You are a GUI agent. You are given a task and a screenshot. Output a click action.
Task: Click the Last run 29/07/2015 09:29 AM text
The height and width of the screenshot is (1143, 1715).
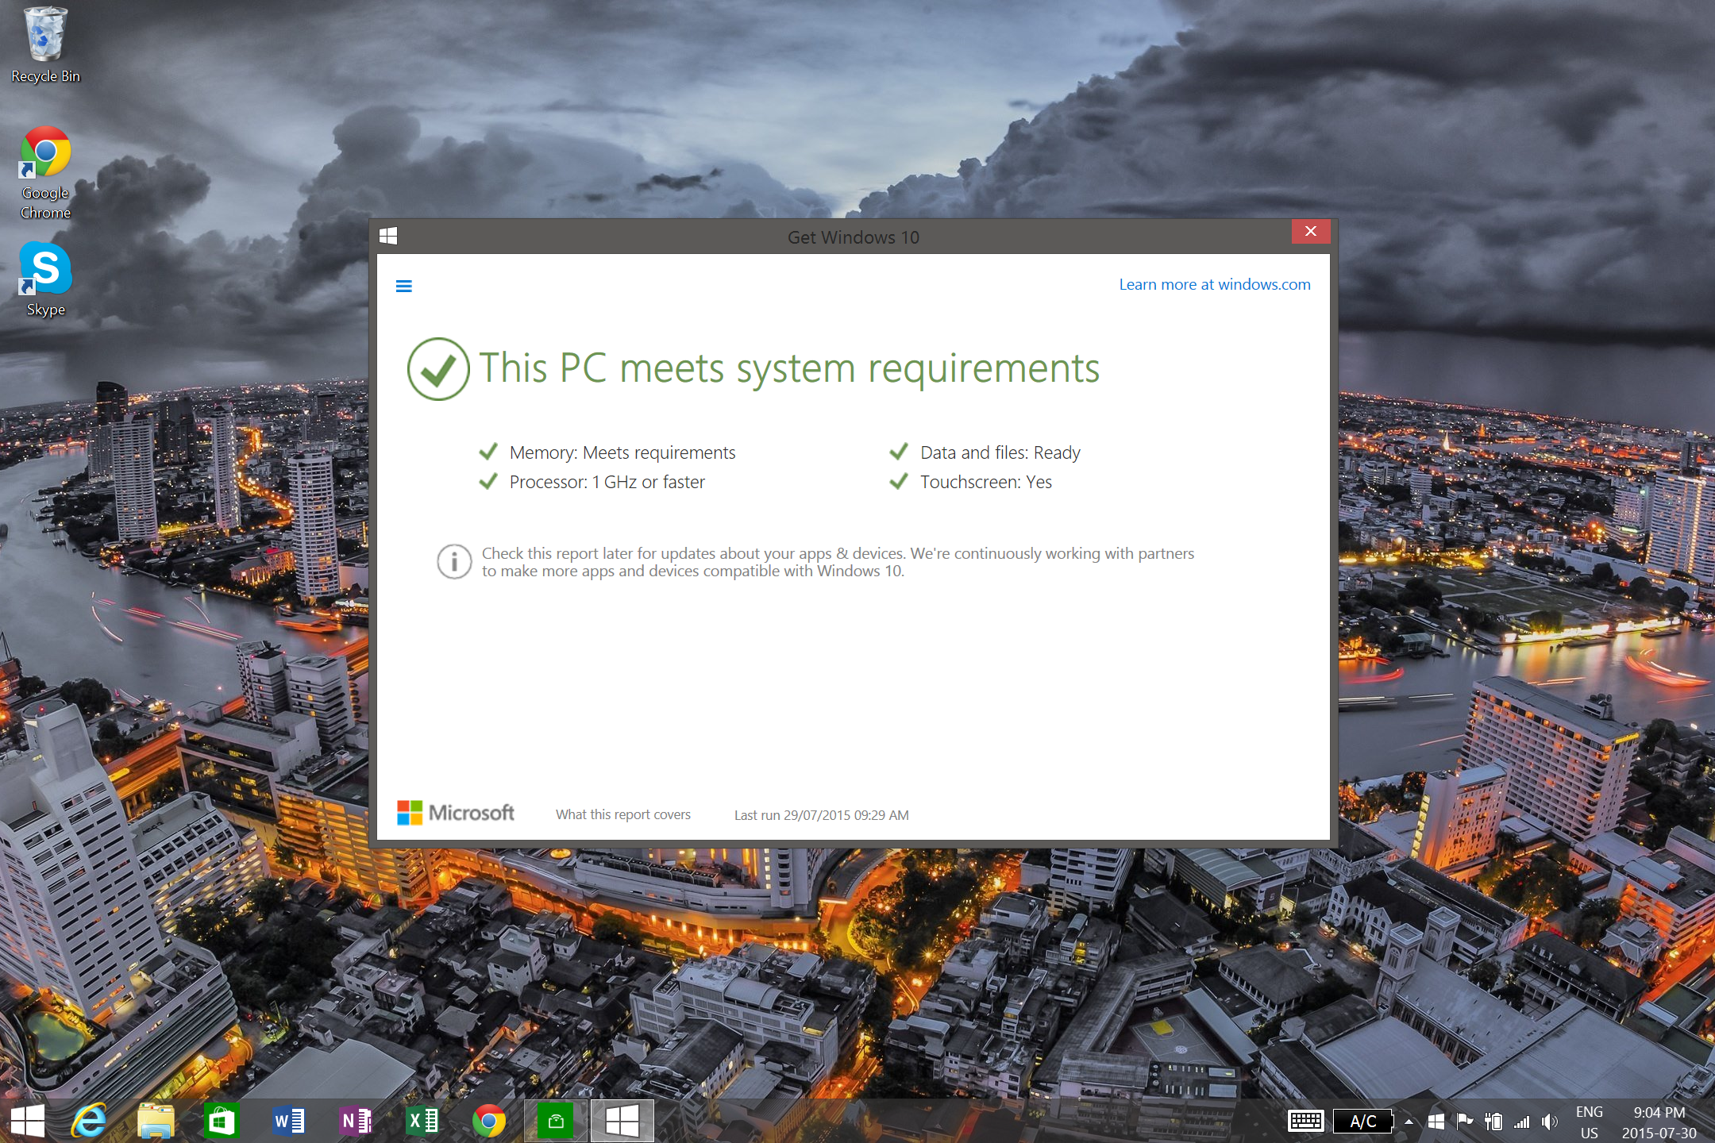point(822,815)
